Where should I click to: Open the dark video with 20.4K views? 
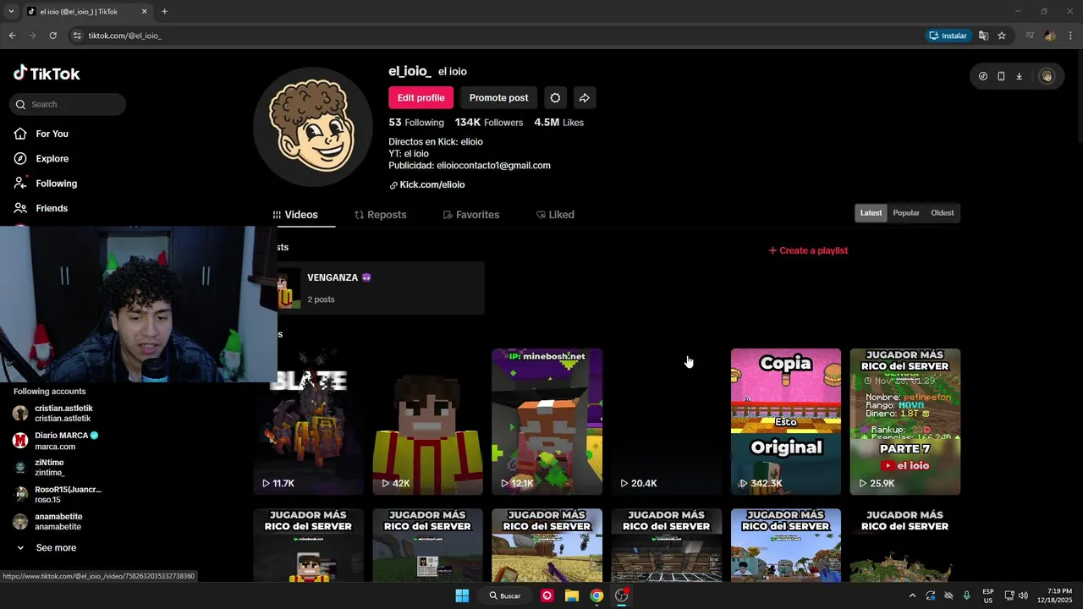coord(667,421)
